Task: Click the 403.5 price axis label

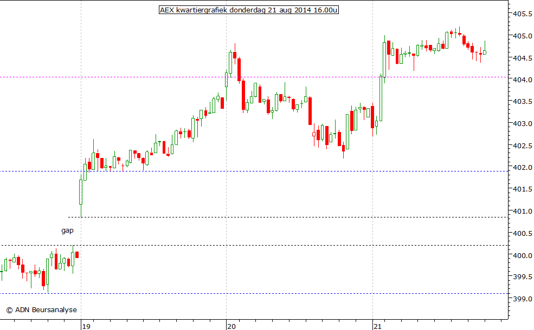Action: click(523, 101)
